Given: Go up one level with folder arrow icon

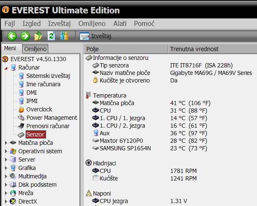Looking at the screenshot, I should click(38, 36).
